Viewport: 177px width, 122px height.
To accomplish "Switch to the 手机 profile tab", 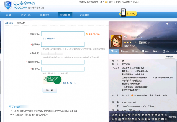I will click(x=166, y=51).
